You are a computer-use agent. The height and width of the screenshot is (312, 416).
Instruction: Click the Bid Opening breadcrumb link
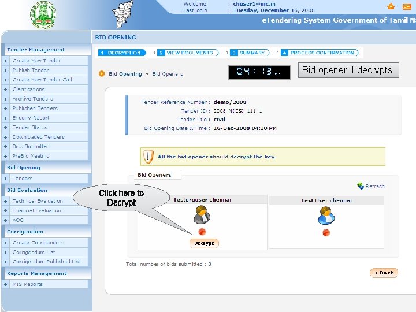(x=125, y=74)
